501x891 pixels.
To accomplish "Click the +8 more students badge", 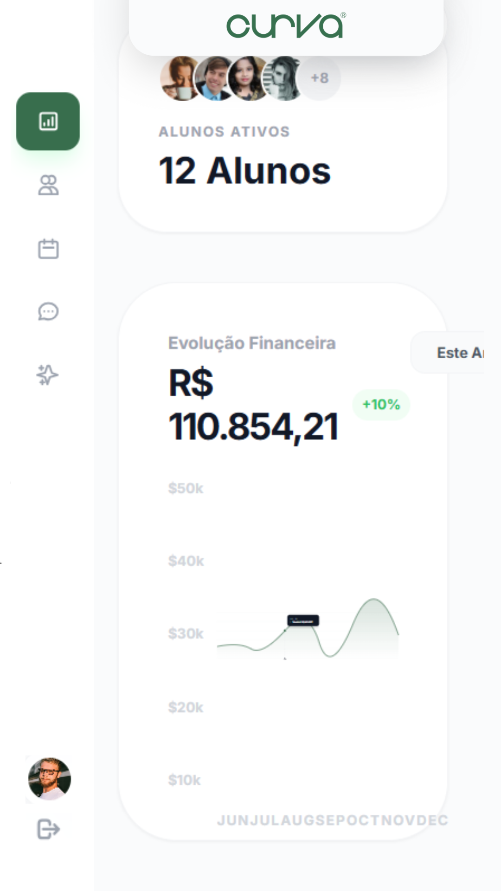I will click(320, 78).
